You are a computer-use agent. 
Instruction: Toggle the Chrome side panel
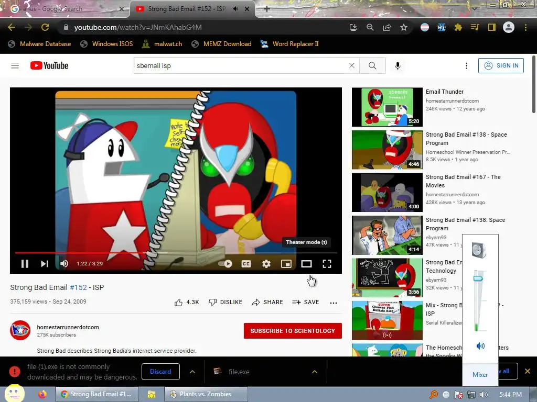(x=492, y=27)
